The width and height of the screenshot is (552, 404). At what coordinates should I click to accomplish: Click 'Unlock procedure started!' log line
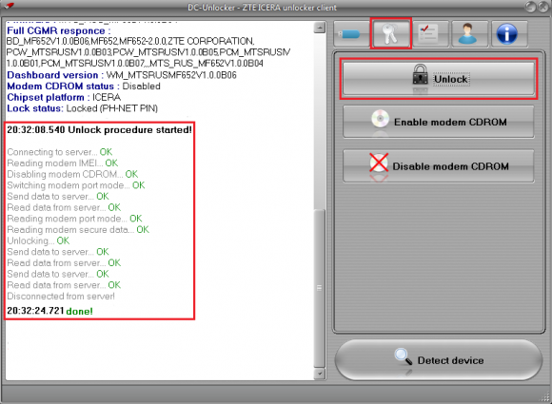coord(99,129)
